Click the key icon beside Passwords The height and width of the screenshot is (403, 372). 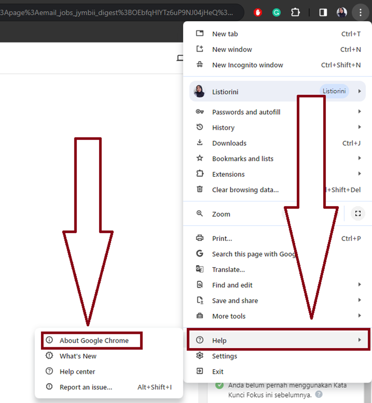click(x=200, y=111)
